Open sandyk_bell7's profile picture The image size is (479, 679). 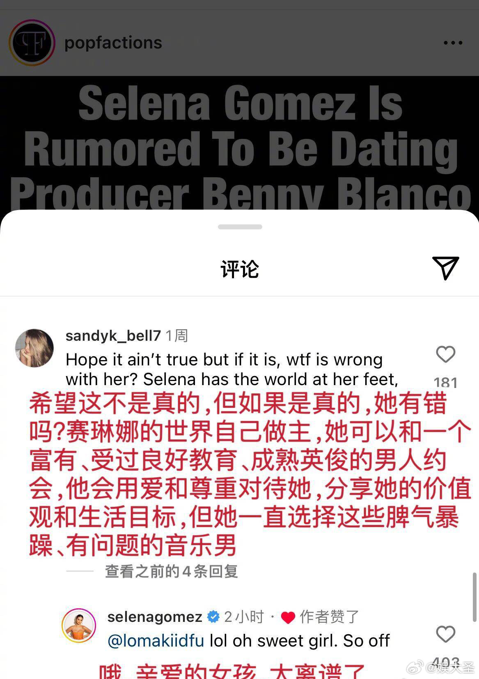[x=34, y=348]
